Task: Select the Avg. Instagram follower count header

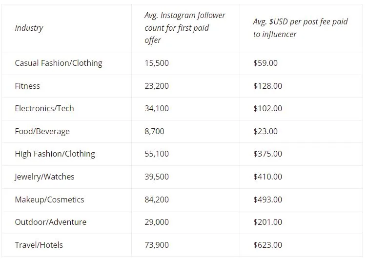Action: [184, 28]
